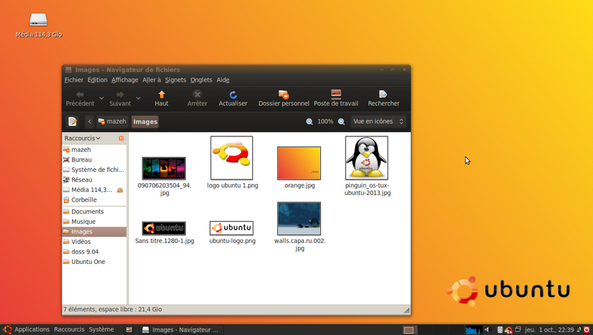Select Corbeille in the sidebar
The height and width of the screenshot is (335, 593).
(x=94, y=199)
